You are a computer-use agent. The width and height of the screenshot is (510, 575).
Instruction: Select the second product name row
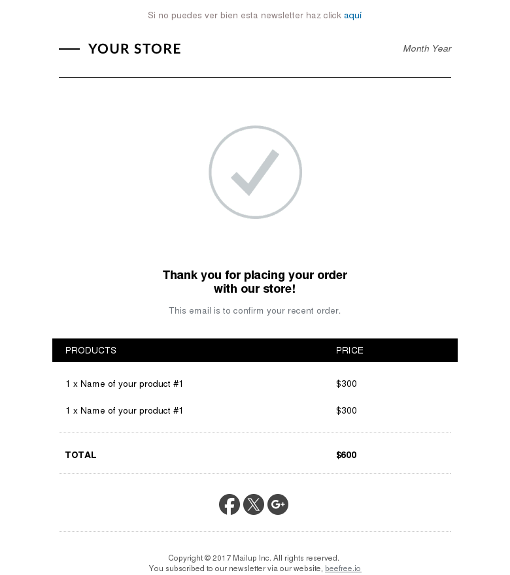point(124,410)
